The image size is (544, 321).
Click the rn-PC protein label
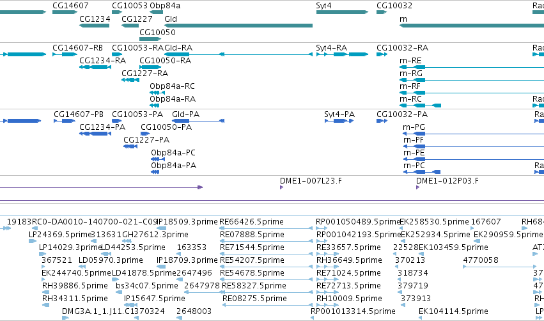(414, 166)
